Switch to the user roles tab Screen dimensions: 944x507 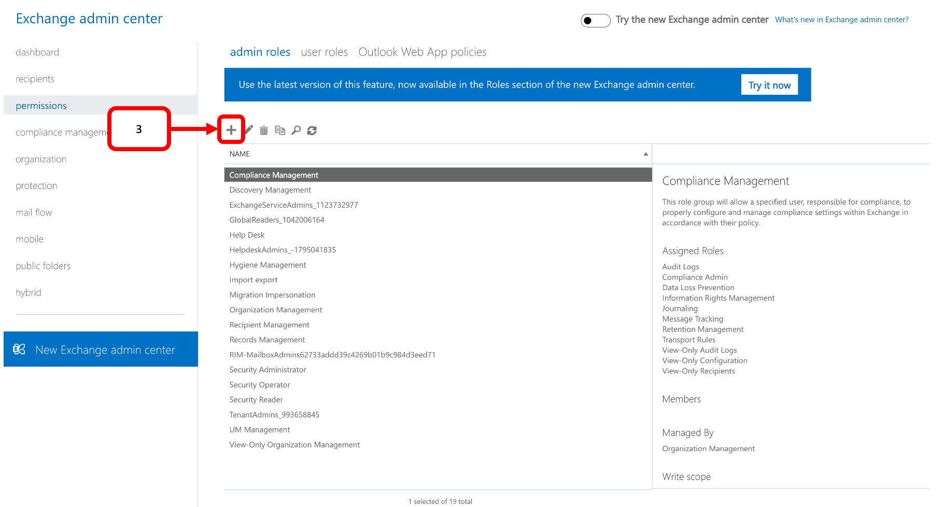click(x=324, y=52)
